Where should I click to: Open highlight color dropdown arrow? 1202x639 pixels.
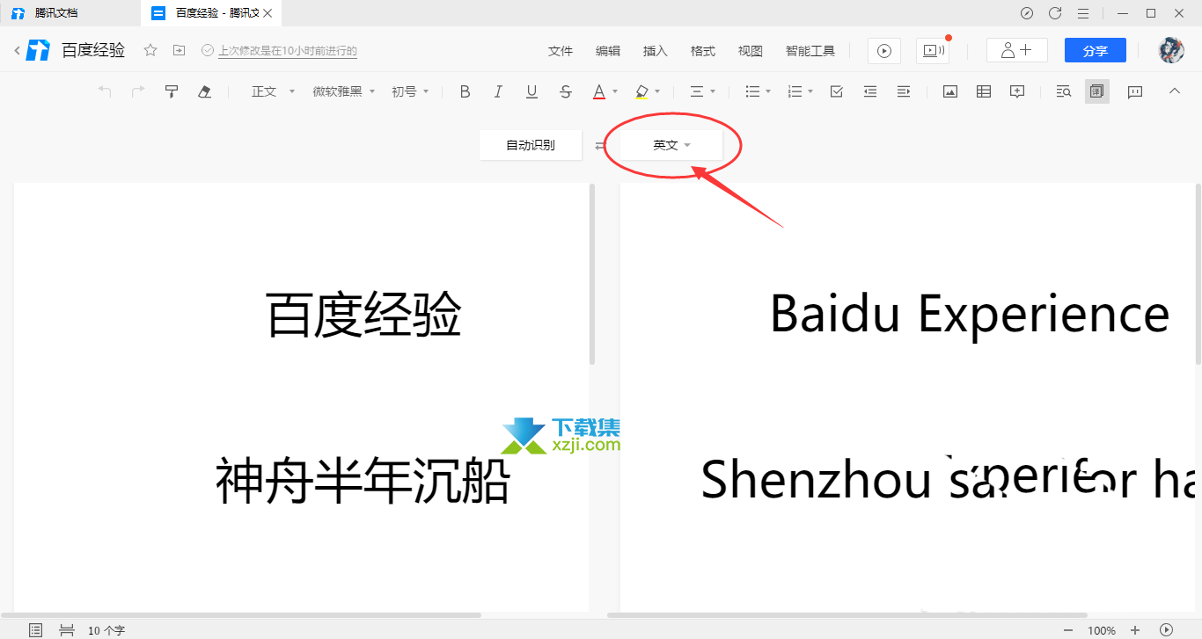point(657,91)
